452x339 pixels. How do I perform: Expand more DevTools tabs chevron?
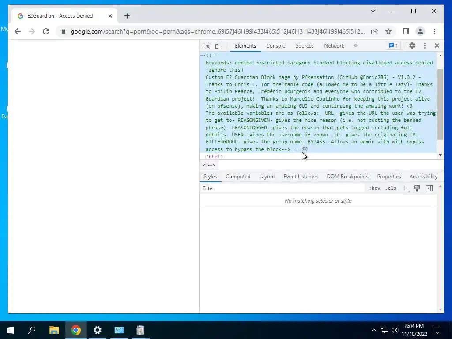(355, 45)
